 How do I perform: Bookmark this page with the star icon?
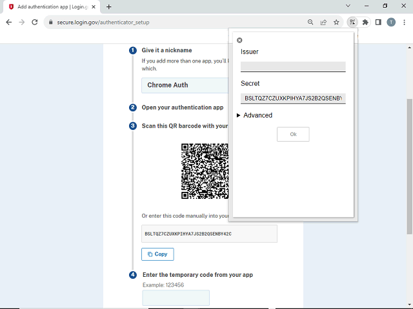point(336,23)
